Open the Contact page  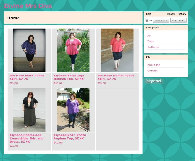pos(152,71)
